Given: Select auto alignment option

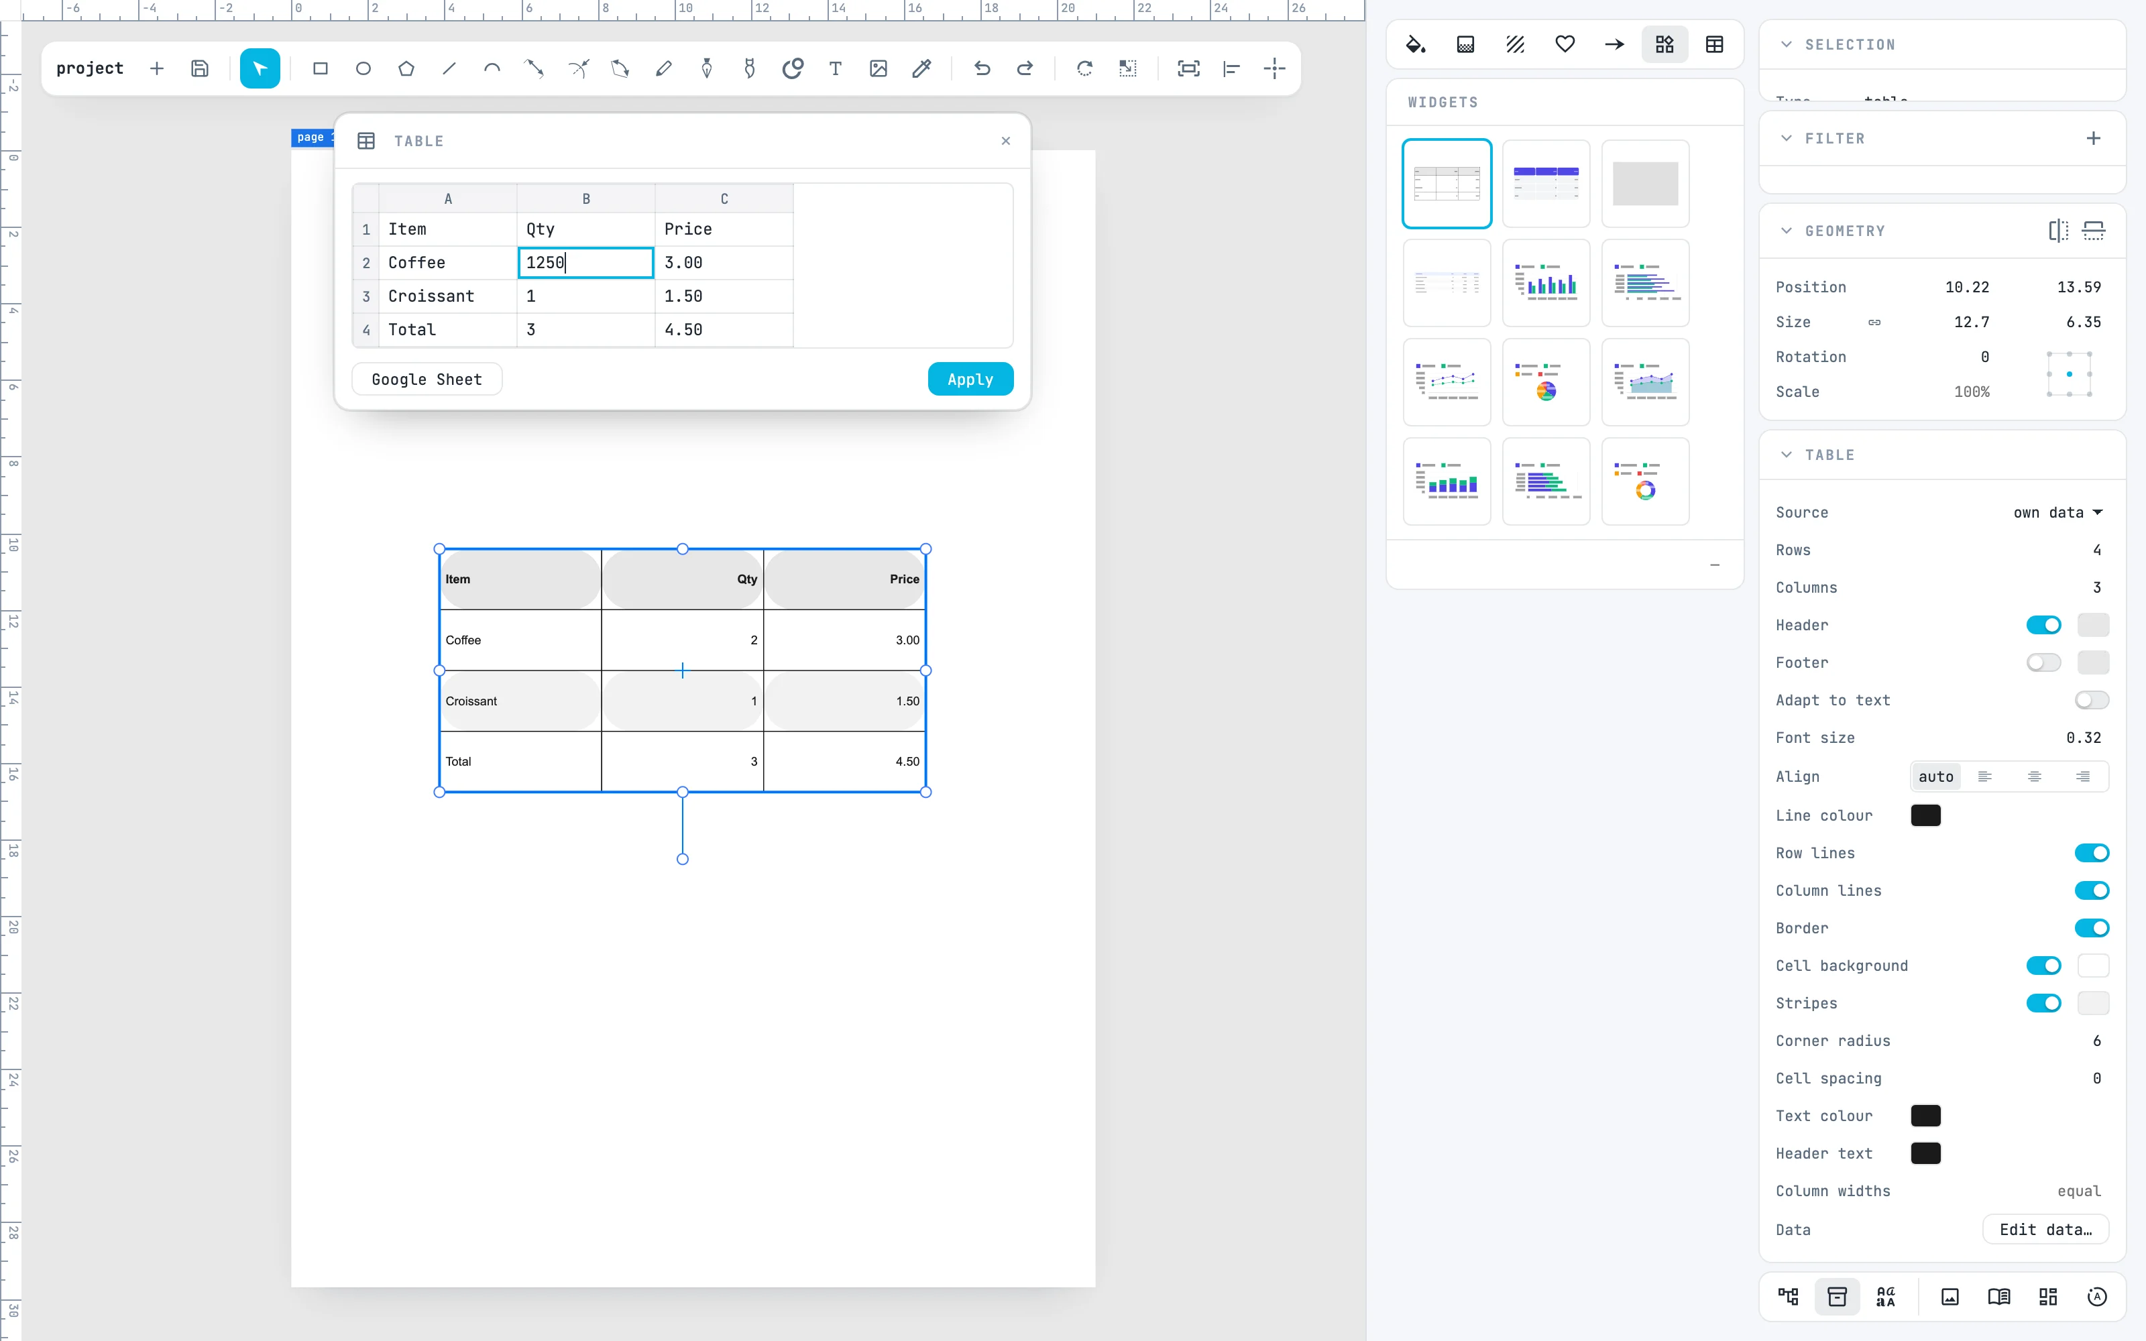Looking at the screenshot, I should point(1936,777).
